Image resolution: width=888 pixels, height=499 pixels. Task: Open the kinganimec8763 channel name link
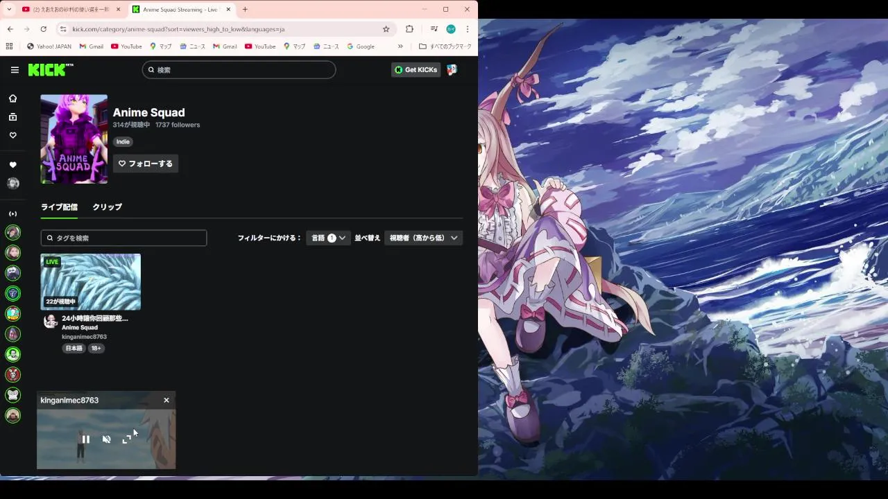tap(84, 337)
